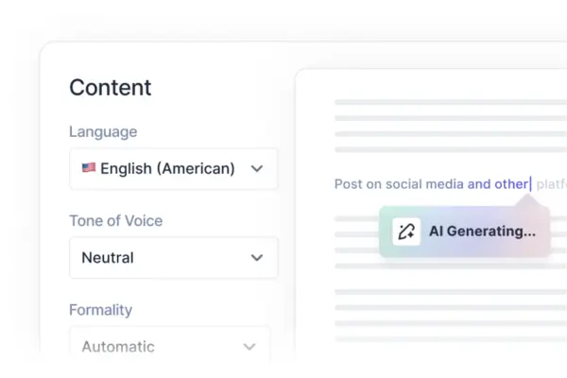This screenshot has width=567, height=378.
Task: Click the greyed 'platf' suggestion text
Action: coord(552,184)
